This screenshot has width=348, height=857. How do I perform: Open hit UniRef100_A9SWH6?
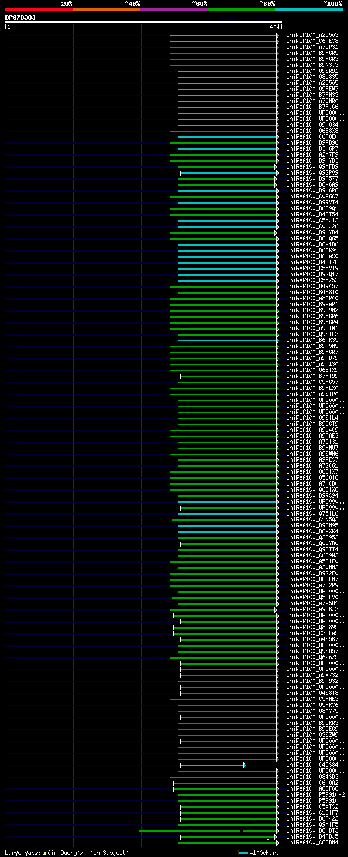pyautogui.click(x=312, y=454)
